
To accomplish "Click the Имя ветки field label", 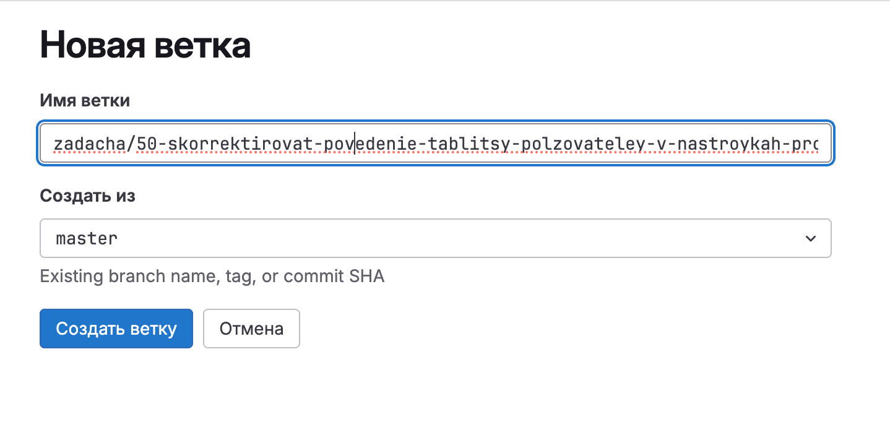I will (85, 100).
